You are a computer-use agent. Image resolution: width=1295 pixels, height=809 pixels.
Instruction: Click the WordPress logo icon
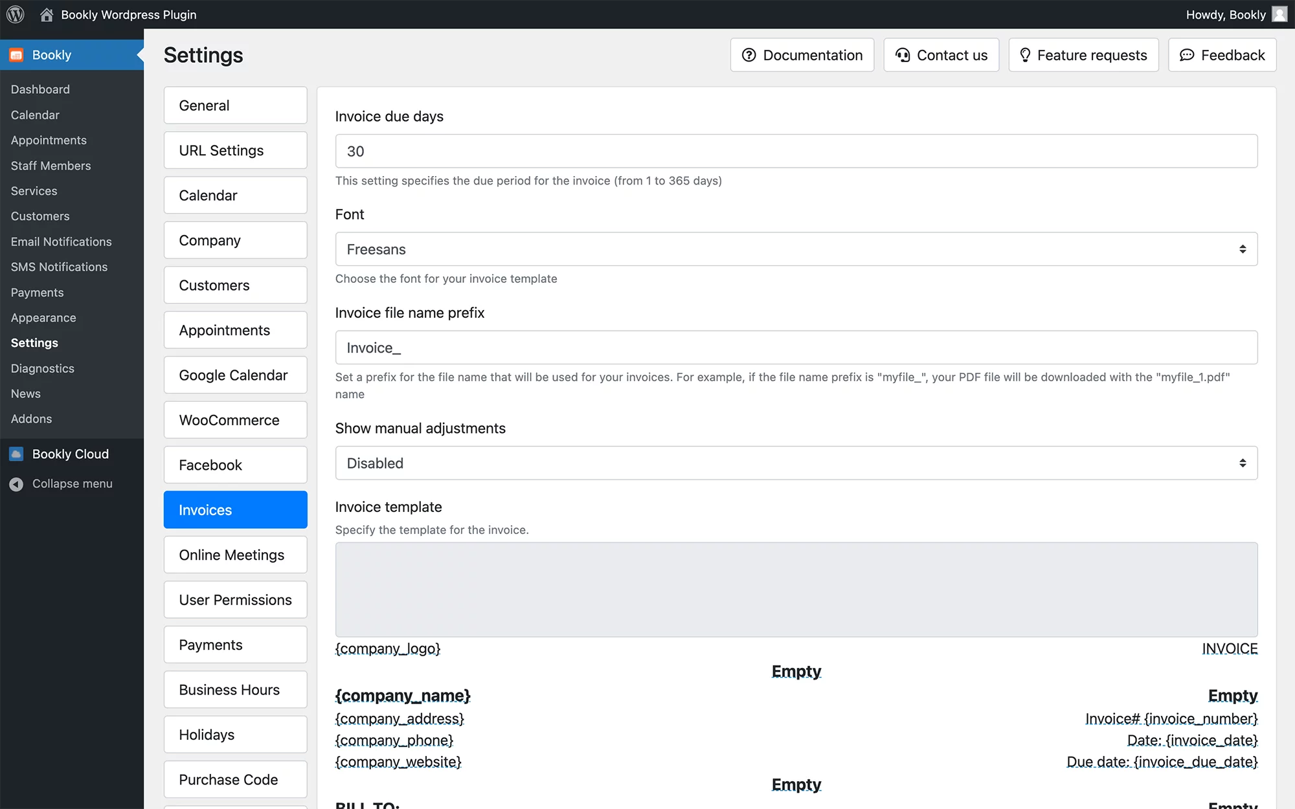coord(16,14)
